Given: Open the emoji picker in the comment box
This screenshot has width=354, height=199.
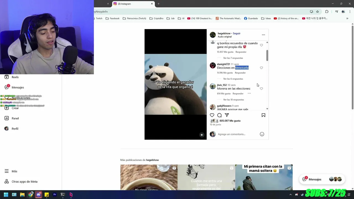Looking at the screenshot, I should 262,134.
